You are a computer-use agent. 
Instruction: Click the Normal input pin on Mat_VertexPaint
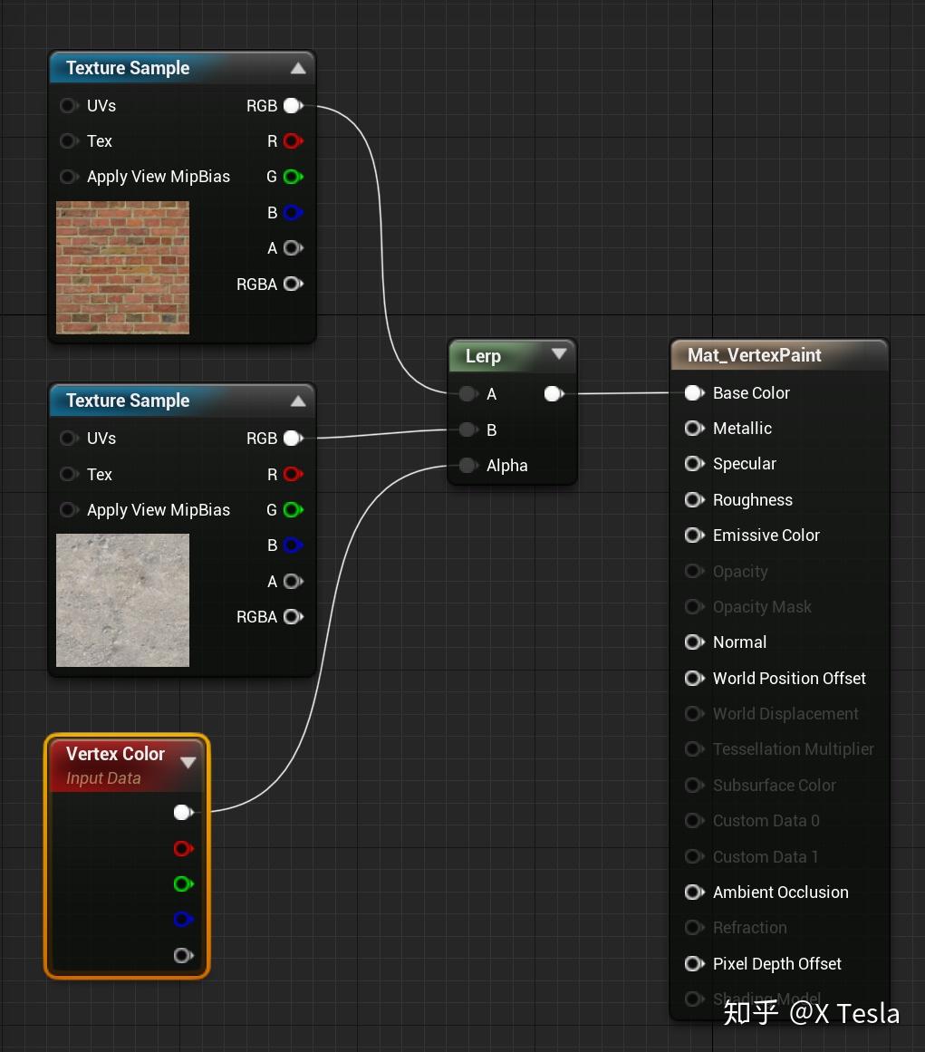click(x=694, y=642)
